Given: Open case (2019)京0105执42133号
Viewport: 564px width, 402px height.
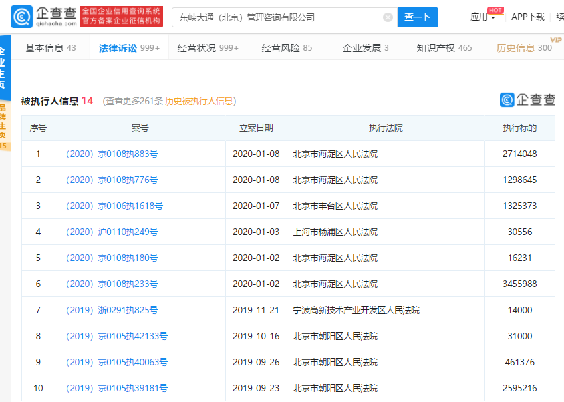Looking at the screenshot, I should [117, 336].
